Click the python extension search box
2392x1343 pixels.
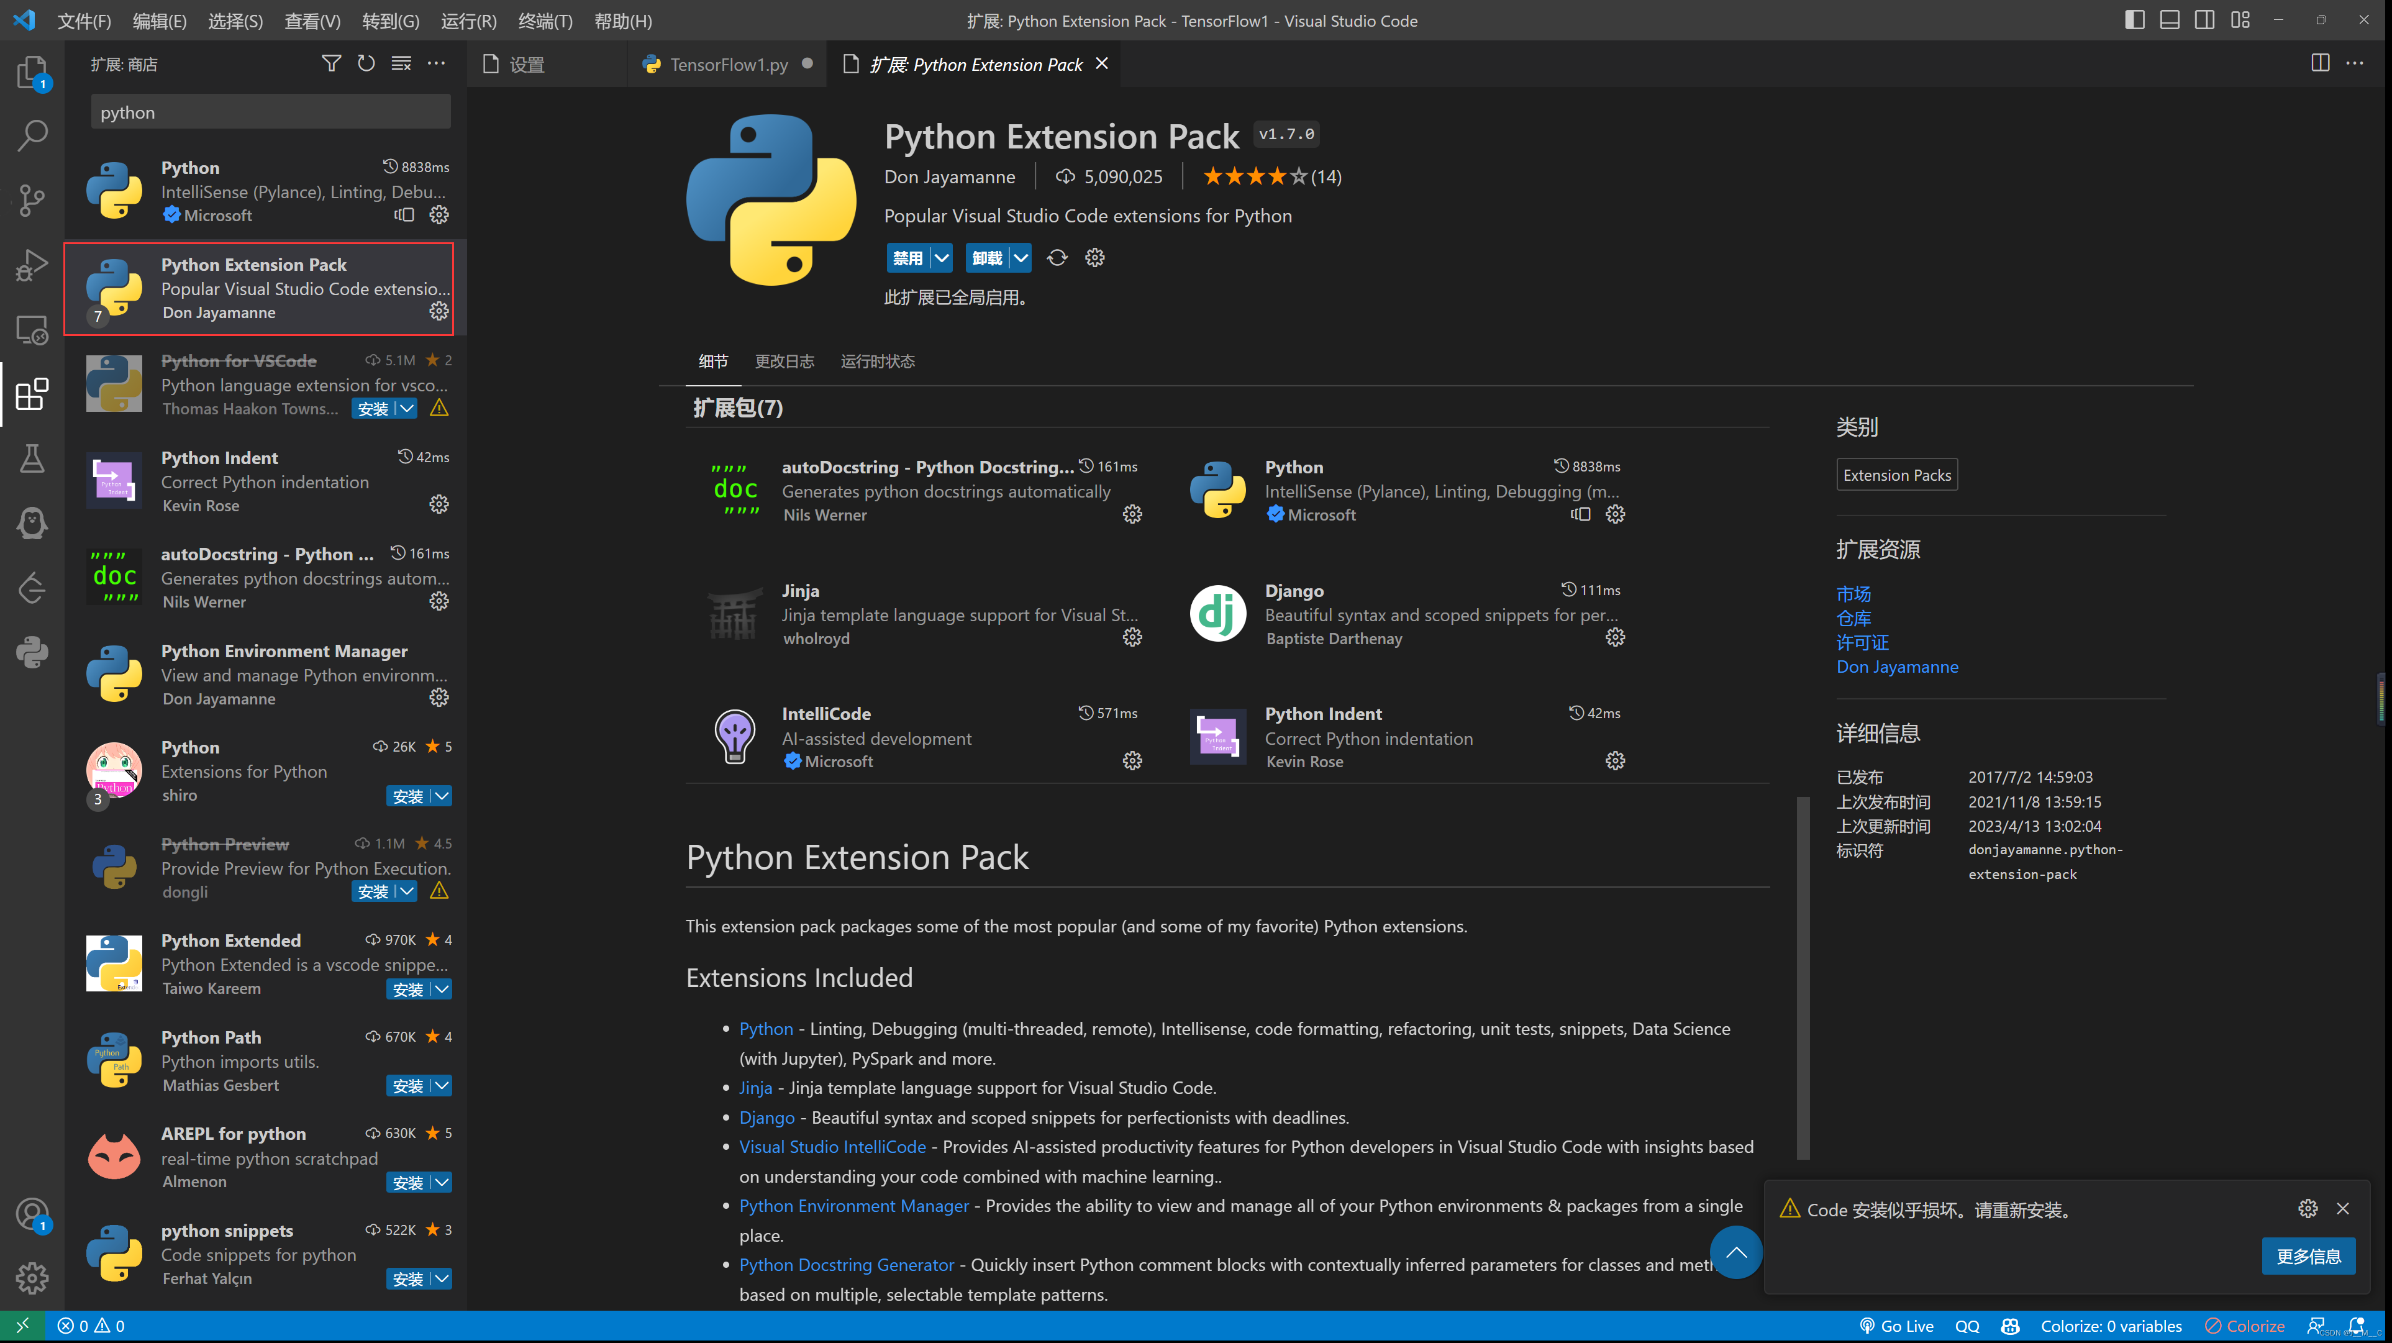pyautogui.click(x=270, y=112)
